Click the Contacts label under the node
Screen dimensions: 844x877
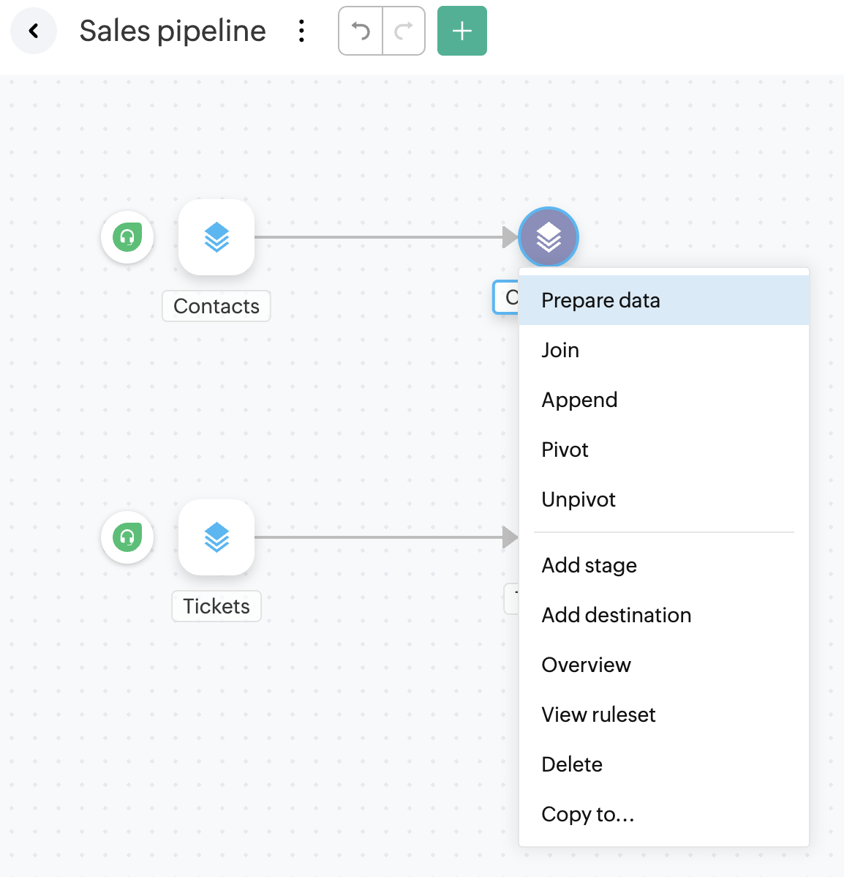(216, 306)
